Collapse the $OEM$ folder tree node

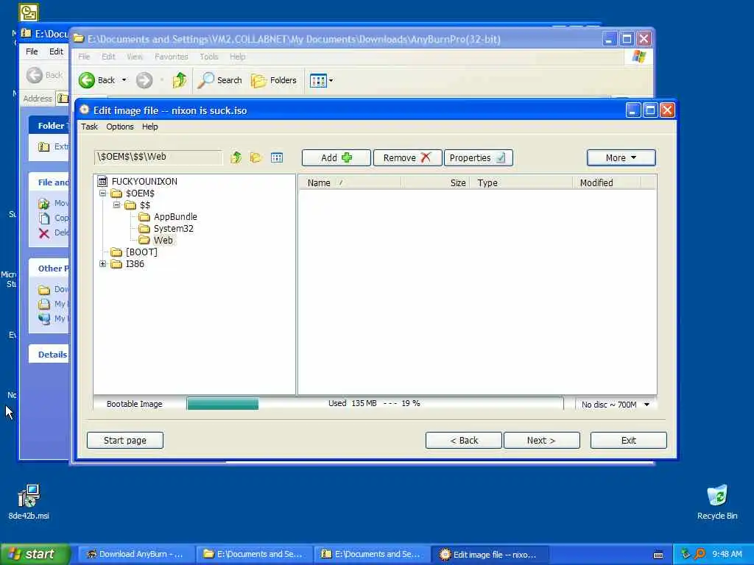click(x=102, y=193)
